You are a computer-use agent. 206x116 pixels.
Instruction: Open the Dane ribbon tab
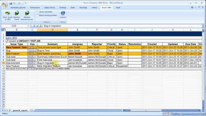pyautogui.click(x=73, y=8)
